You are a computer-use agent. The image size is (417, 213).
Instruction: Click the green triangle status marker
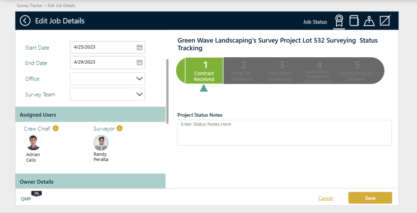point(204,88)
